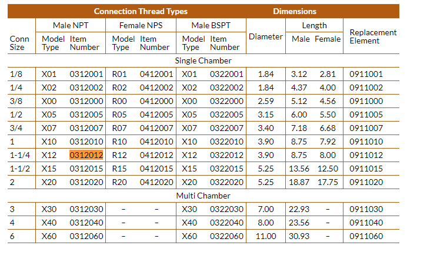Click diameter value 11.00
The width and height of the screenshot is (437, 259).
tap(266, 236)
